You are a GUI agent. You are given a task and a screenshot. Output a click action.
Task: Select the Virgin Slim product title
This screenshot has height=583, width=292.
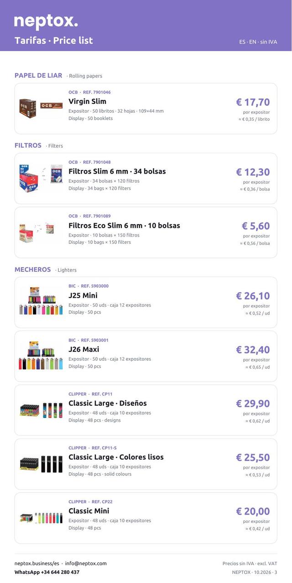click(x=87, y=101)
